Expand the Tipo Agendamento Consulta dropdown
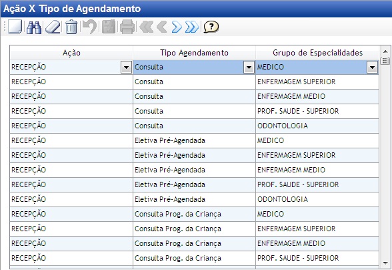The height and width of the screenshot is (270, 392). (x=249, y=67)
